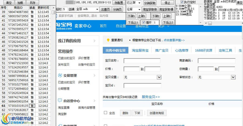Select the row with ID 580474087360

[25, 12]
